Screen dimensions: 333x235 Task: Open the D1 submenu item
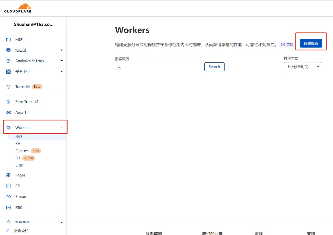[x=18, y=158]
